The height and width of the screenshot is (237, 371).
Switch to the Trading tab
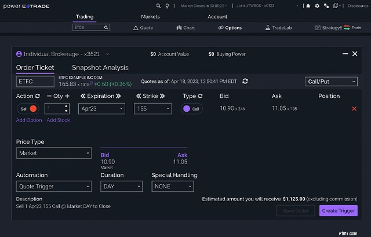click(x=85, y=17)
